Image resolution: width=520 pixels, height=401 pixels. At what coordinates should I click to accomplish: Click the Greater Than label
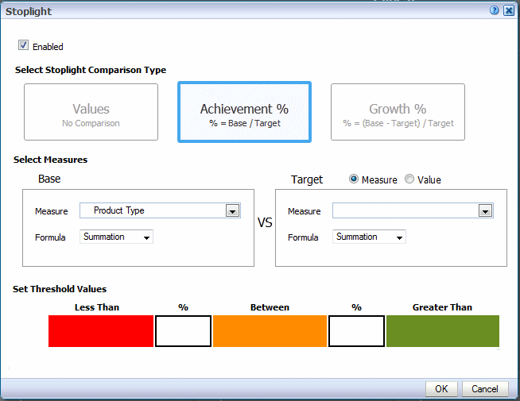(x=442, y=307)
